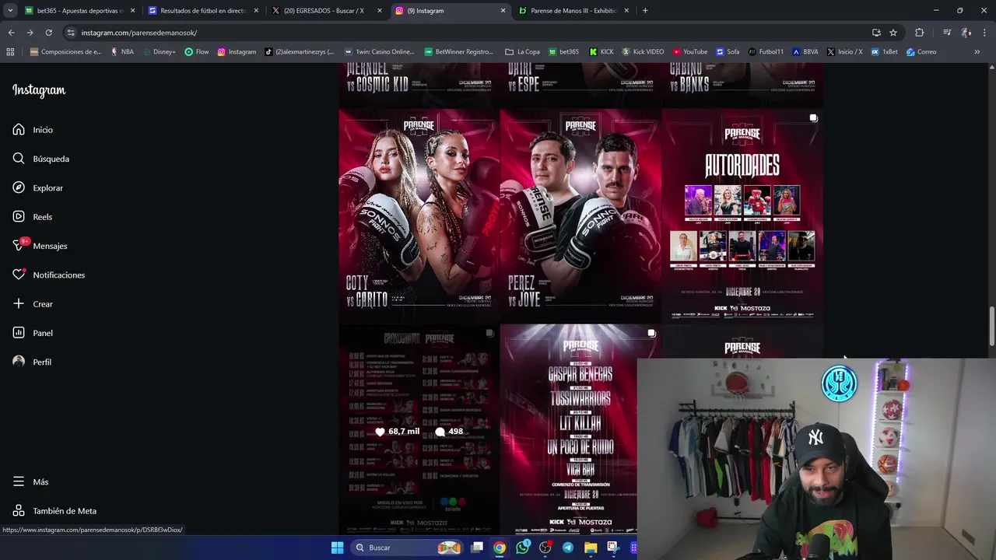The height and width of the screenshot is (560, 996).
Task: Open WhatsApp from the taskbar
Action: click(x=522, y=548)
